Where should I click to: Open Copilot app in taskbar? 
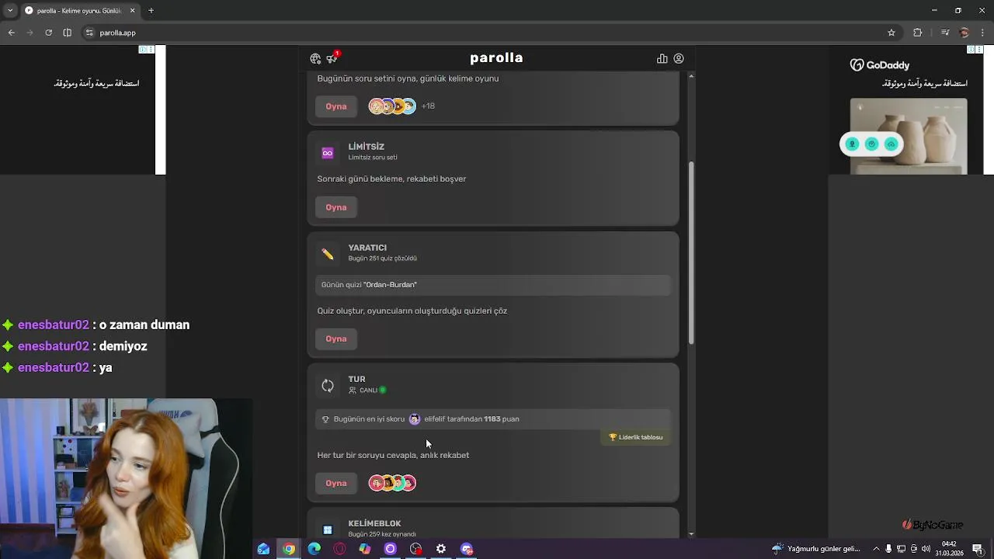pos(365,549)
